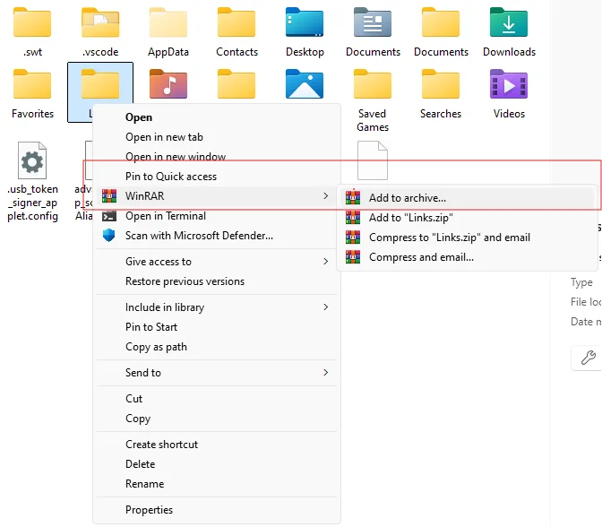Open the Saved Games folder
602x527 pixels.
click(x=373, y=99)
